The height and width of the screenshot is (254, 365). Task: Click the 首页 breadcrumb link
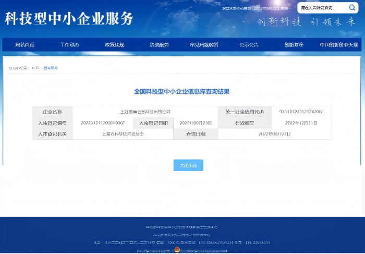point(35,68)
